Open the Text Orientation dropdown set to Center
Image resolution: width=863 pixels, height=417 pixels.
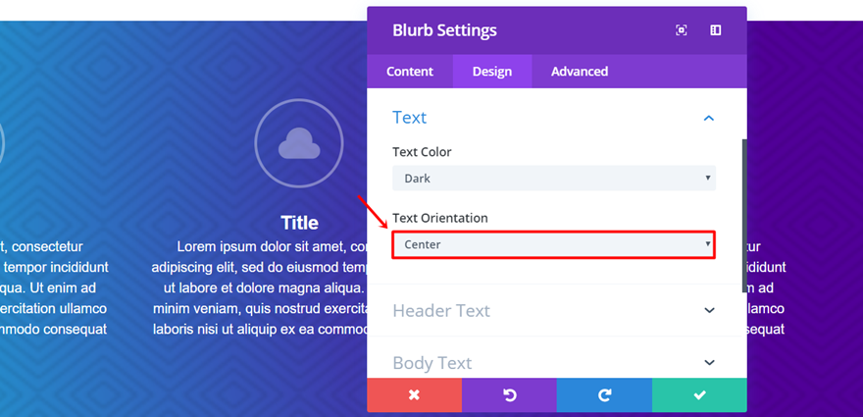[x=554, y=244]
